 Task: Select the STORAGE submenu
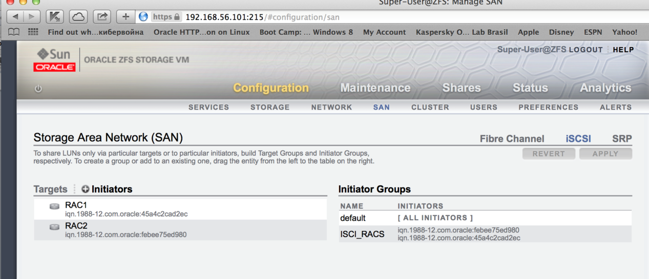pyautogui.click(x=270, y=107)
